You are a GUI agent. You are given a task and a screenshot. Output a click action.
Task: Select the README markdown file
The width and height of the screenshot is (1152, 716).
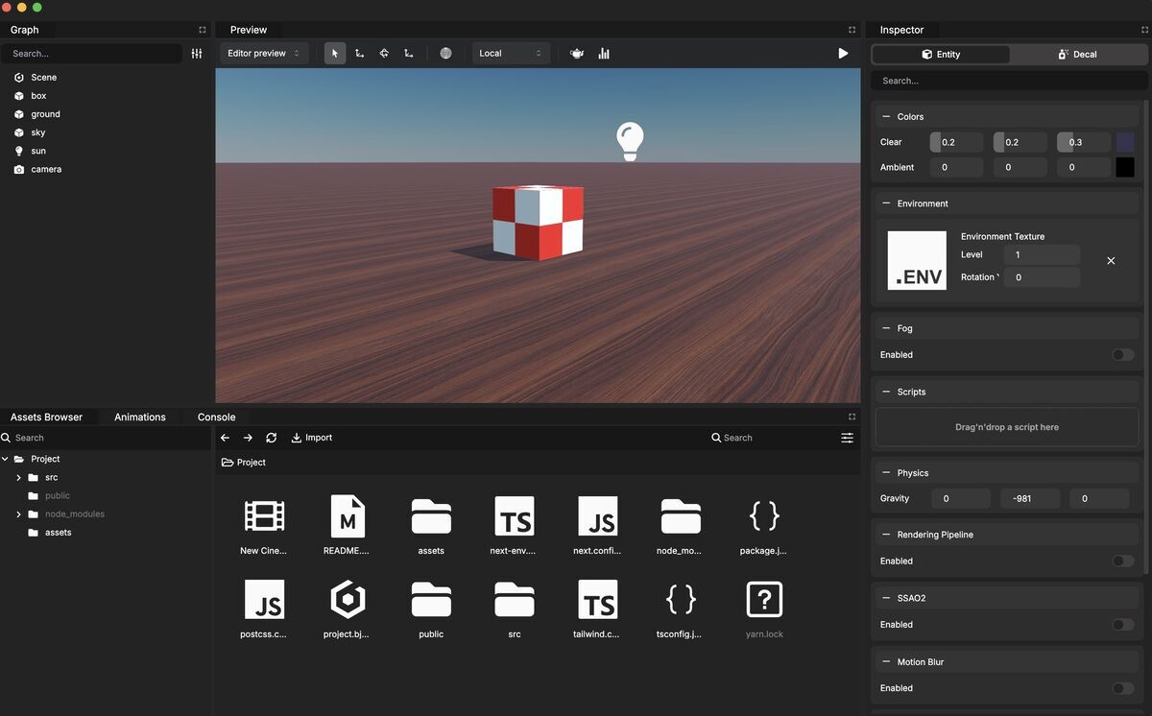[348, 515]
